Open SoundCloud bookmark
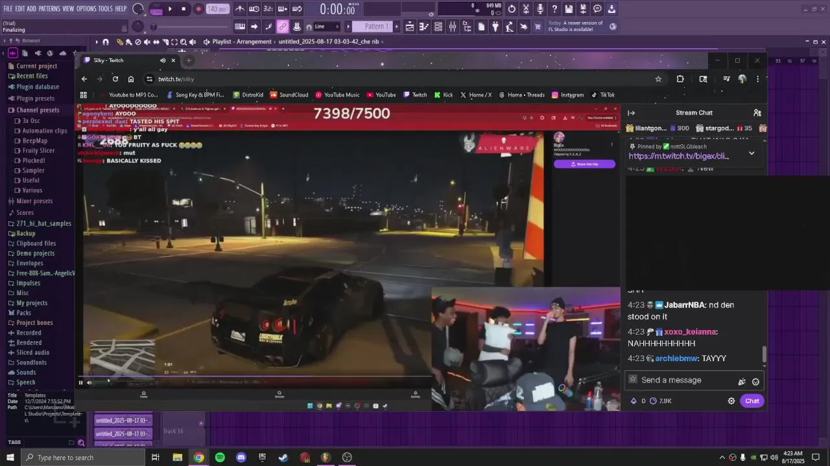The width and height of the screenshot is (830, 466). point(289,95)
